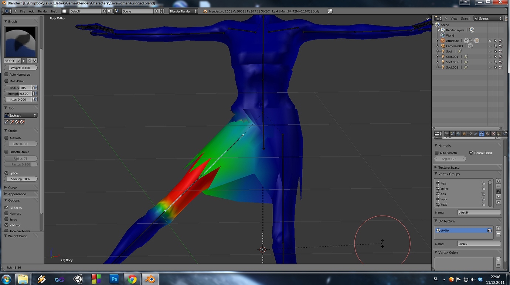Viewport: 510px width, 285px height.
Task: Enable Auto Normalize checkbox
Action: pos(6,75)
